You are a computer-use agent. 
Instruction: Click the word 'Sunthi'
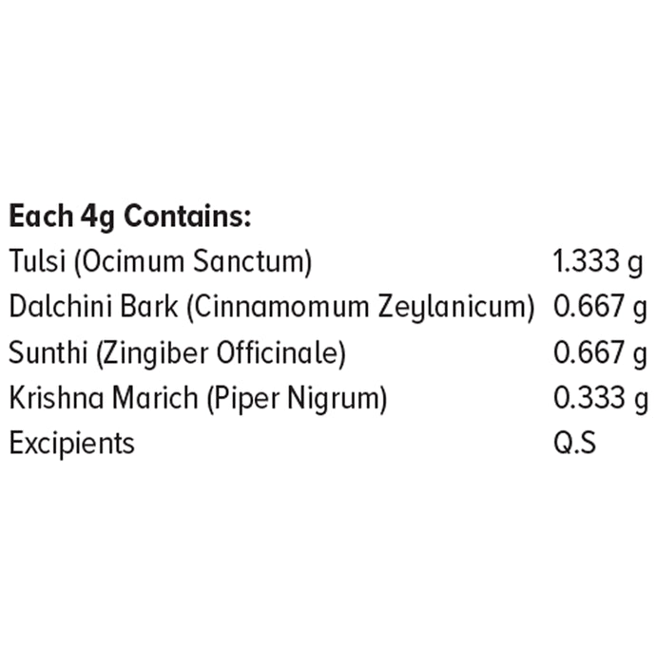(48, 352)
